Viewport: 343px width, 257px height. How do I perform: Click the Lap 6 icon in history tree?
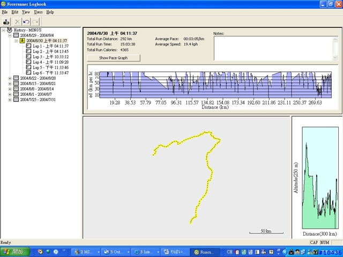click(28, 72)
